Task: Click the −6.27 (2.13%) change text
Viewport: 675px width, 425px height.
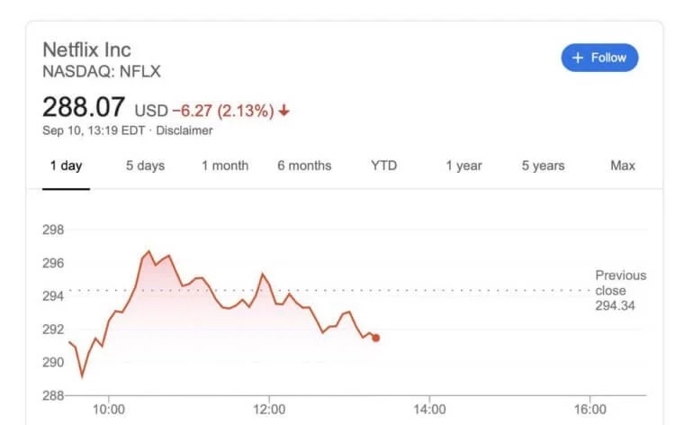Action: pos(222,111)
